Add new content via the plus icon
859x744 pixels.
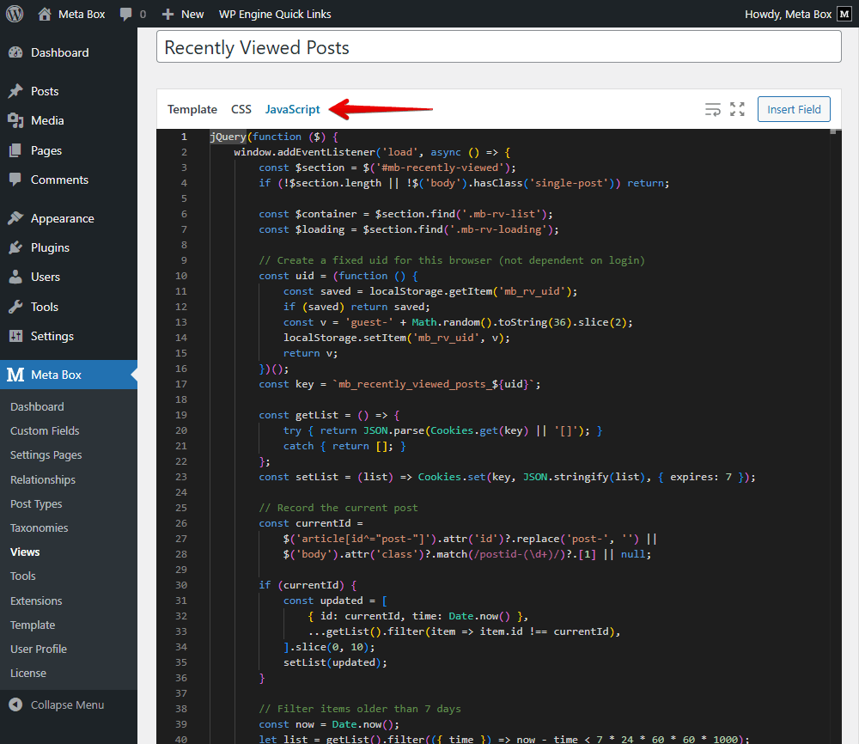(168, 14)
